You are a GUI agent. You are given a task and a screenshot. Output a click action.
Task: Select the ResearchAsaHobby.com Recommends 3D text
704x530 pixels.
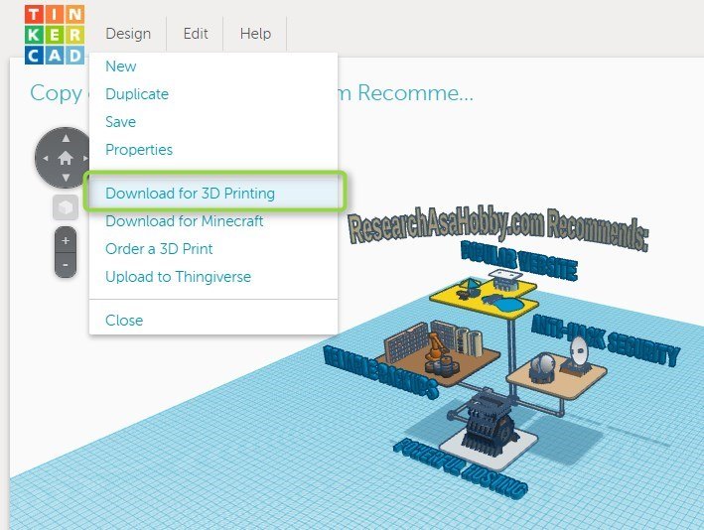click(x=498, y=229)
